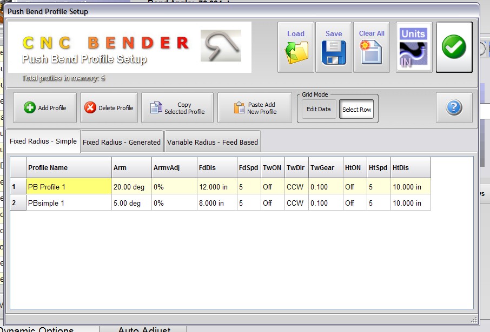Switch Grid Mode to Edit Data
Image resolution: width=490 pixels, height=332 pixels.
pos(319,109)
